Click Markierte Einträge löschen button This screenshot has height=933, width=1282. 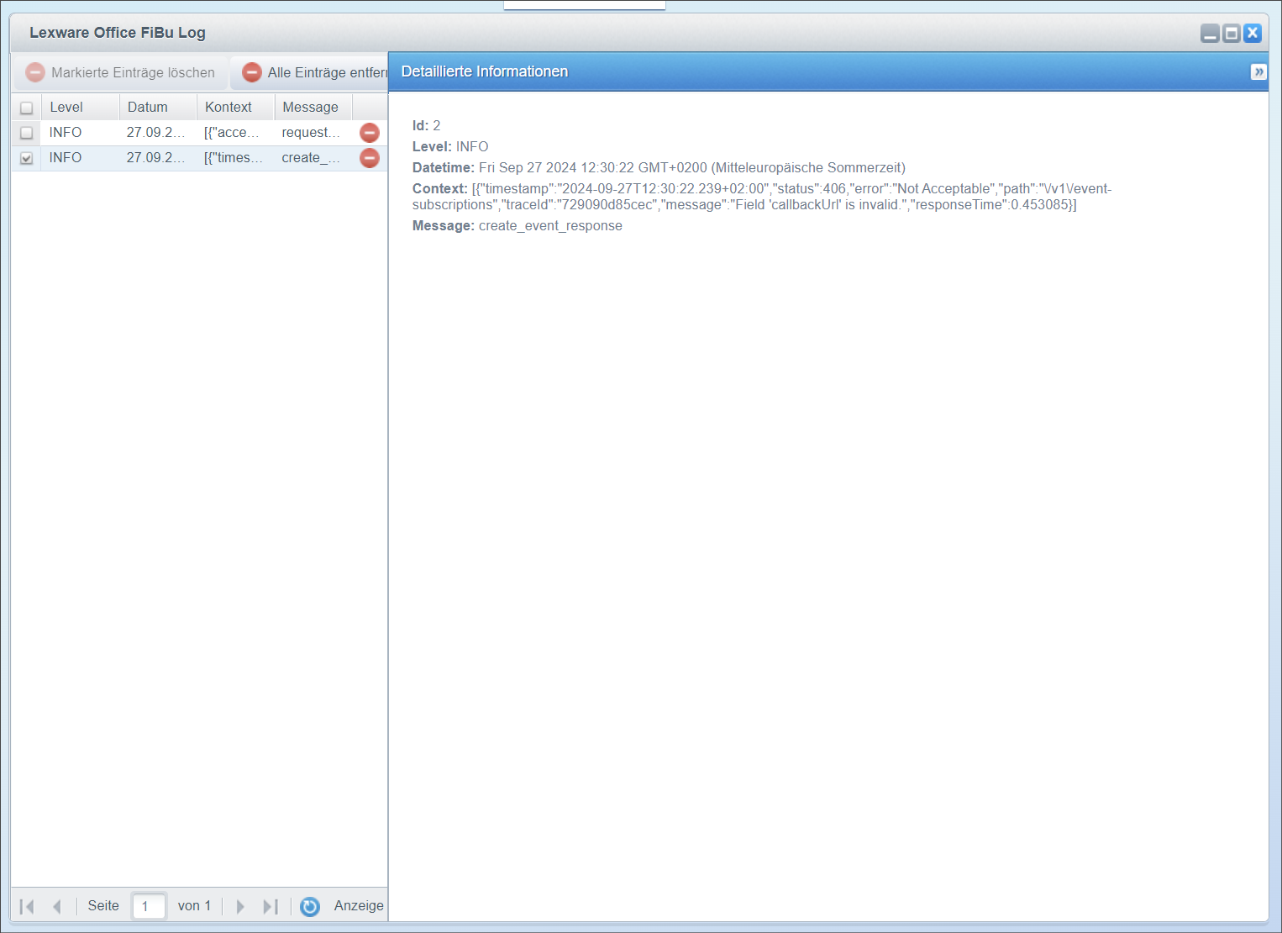pyautogui.click(x=120, y=72)
